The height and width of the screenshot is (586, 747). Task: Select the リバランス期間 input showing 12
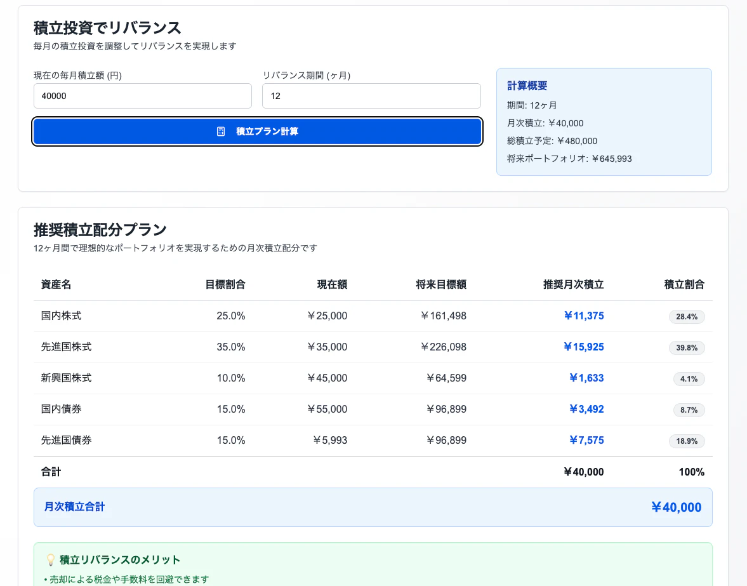point(371,96)
